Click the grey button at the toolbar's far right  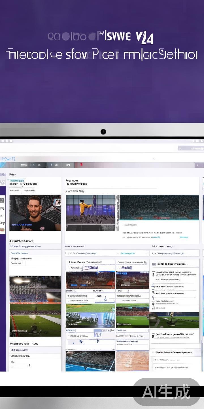199,165
